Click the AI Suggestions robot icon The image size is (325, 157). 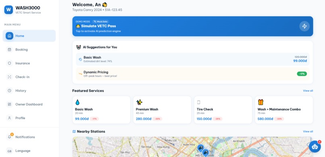79,47
